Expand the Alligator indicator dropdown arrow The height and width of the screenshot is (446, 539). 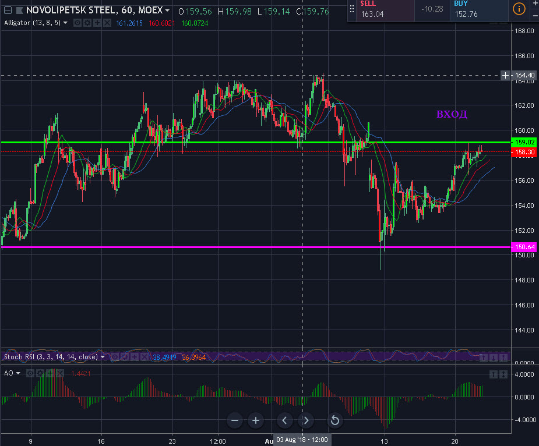pyautogui.click(x=65, y=23)
